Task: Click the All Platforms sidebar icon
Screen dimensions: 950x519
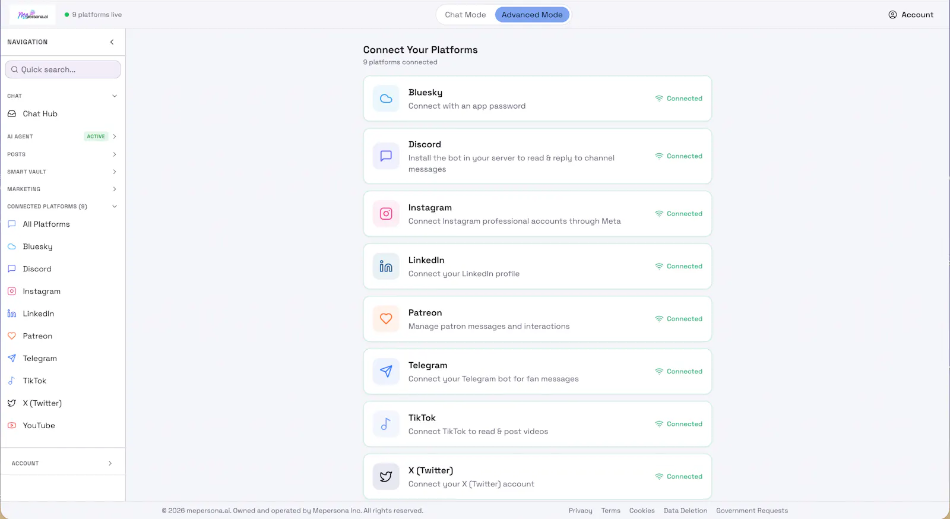Action: (x=12, y=224)
